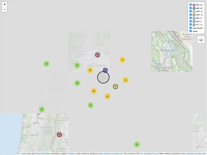Expand the yellow cluster of 14
Viewport: 207px width, 155px height.
click(x=126, y=80)
